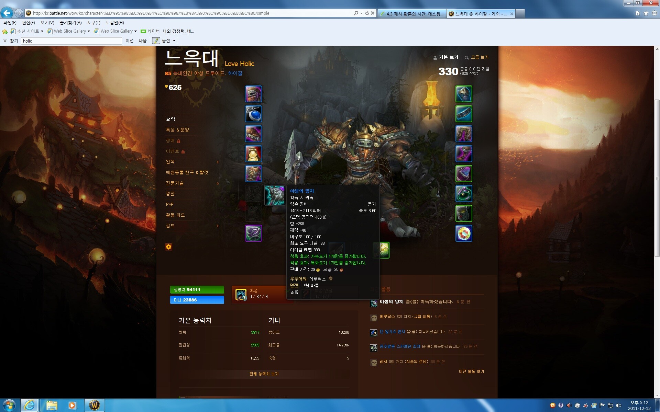Viewport: 660px width, 412px height.
Task: Click the volume speaker tray icon
Action: coord(619,405)
